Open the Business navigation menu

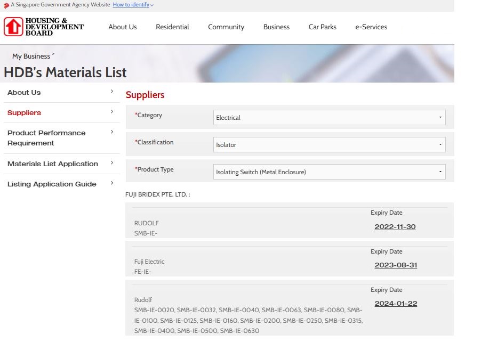coord(276,27)
